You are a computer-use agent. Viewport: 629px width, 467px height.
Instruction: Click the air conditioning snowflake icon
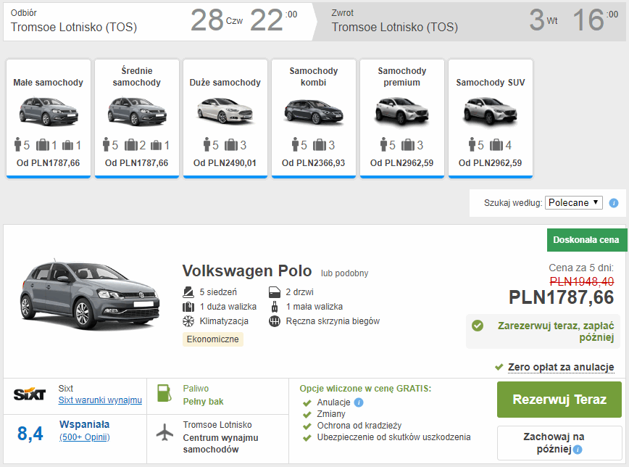[188, 321]
